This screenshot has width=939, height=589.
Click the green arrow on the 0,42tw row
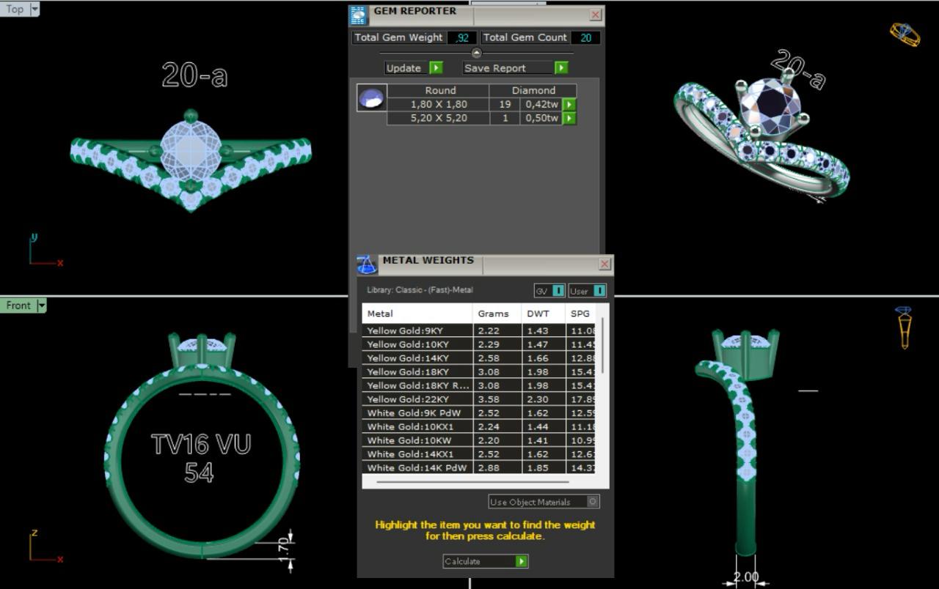pyautogui.click(x=569, y=105)
